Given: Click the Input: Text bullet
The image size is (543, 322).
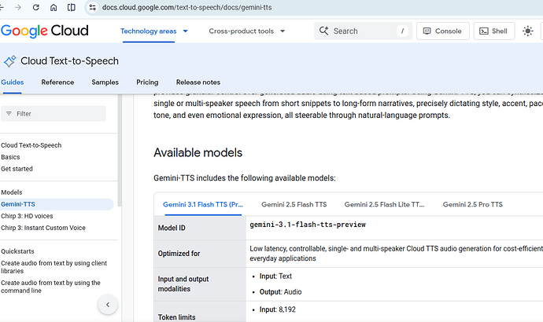Looking at the screenshot, I should click(275, 276).
